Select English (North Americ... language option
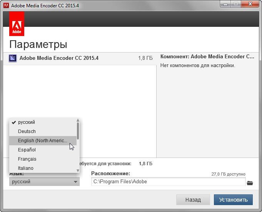The height and width of the screenshot is (212, 262). coord(43,141)
